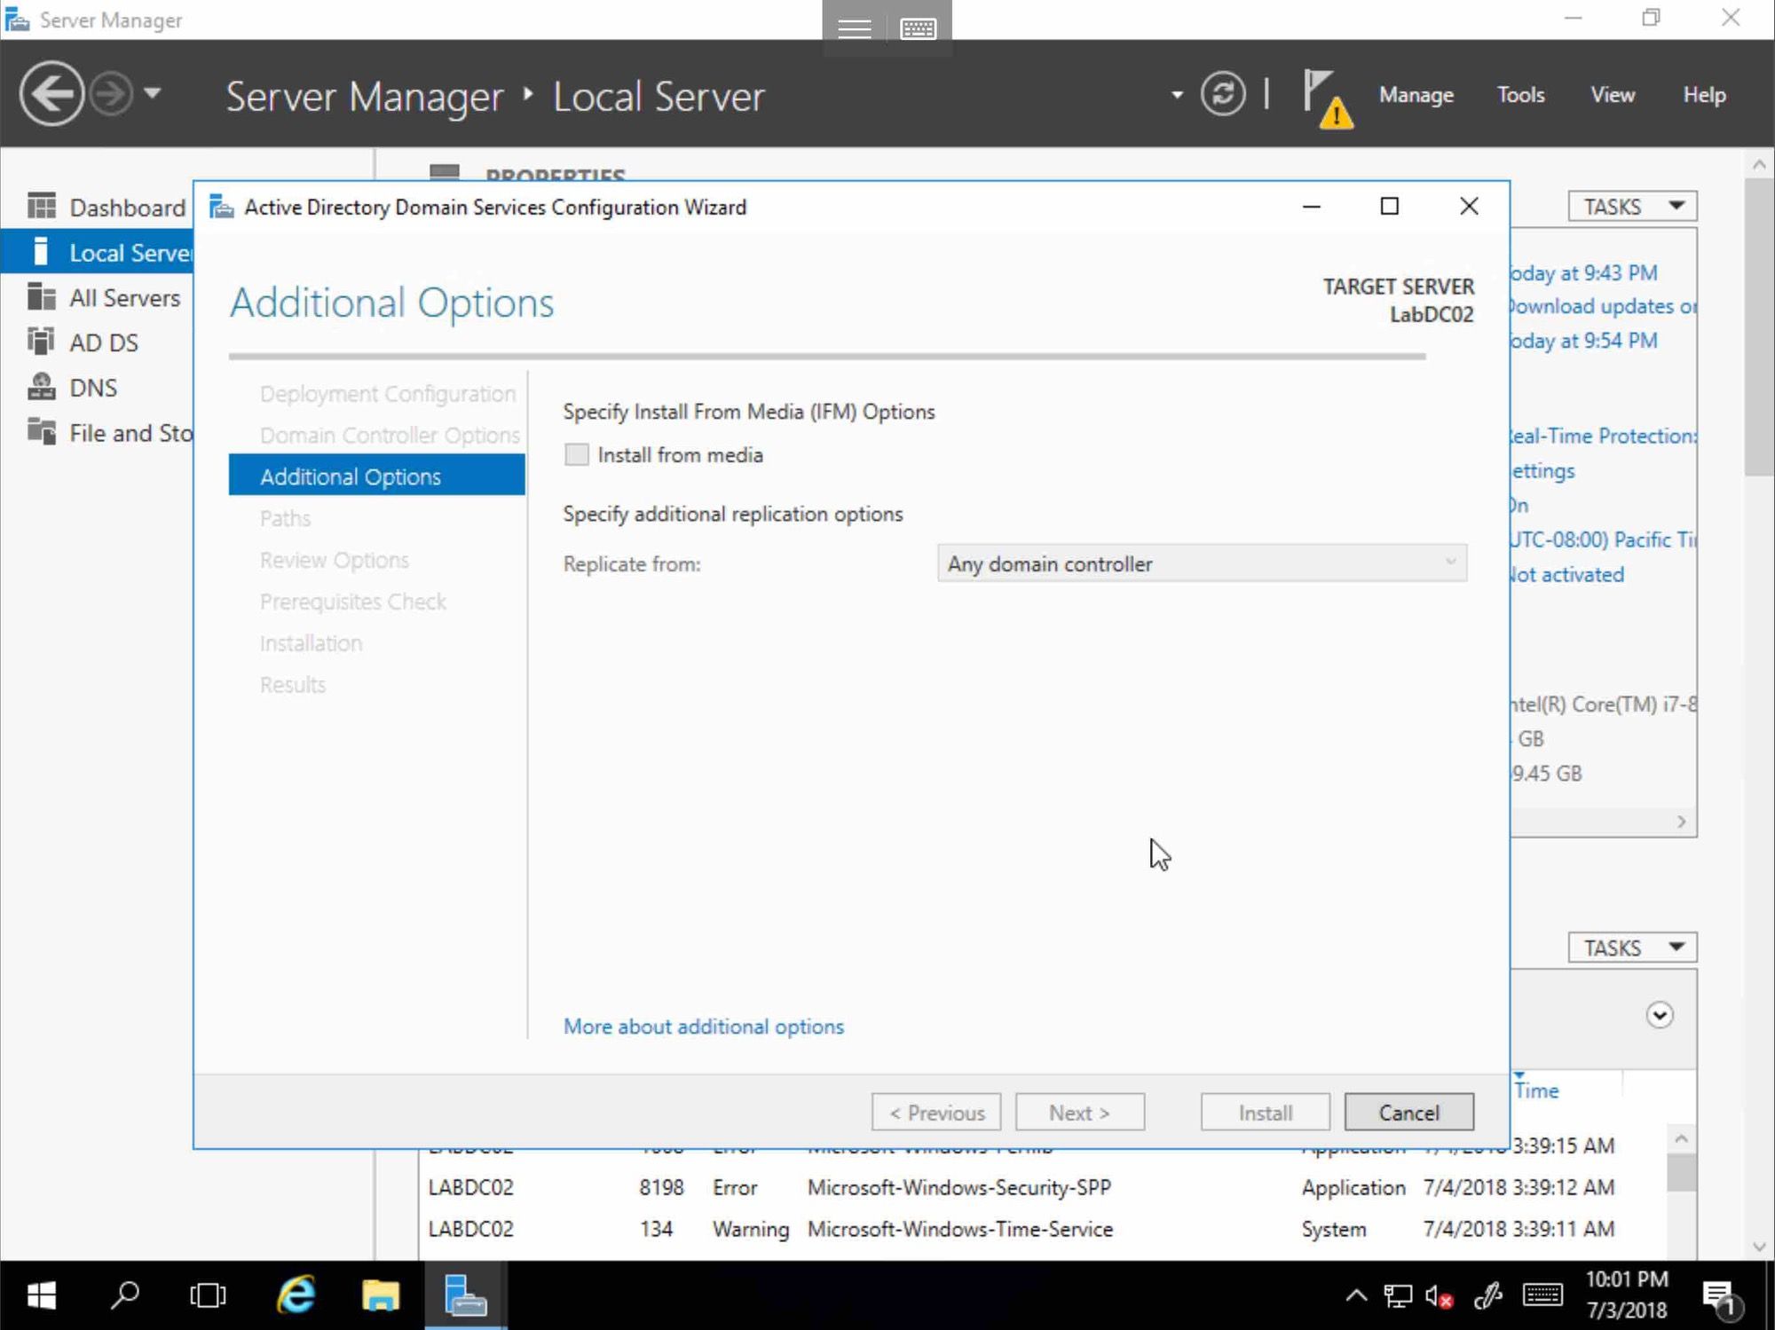Click the Local Server sidebar icon

tap(40, 252)
